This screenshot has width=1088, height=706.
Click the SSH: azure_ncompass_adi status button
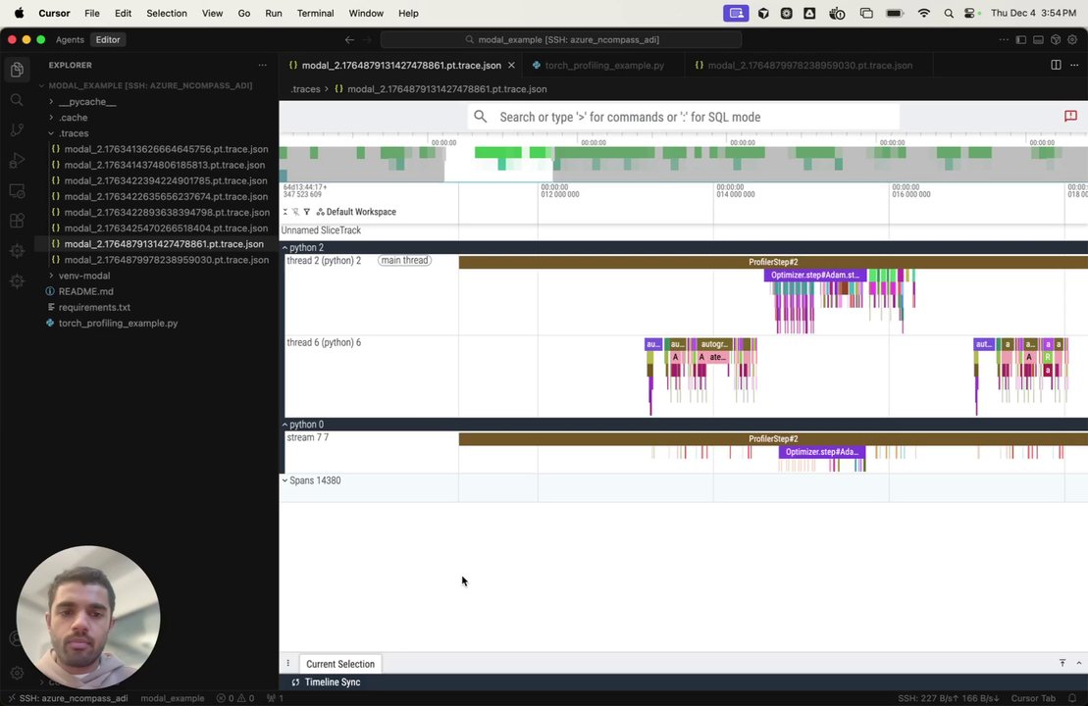[68, 698]
